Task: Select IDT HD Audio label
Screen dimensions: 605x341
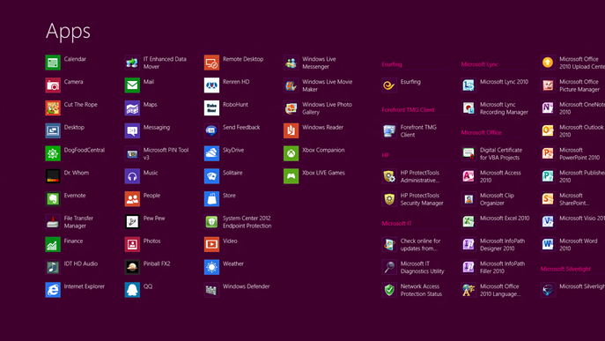Action: [81, 263]
